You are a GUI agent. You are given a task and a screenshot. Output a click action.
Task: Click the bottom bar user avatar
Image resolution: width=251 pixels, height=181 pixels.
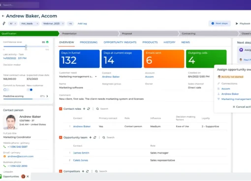tap(23, 177)
